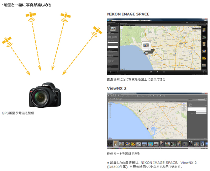Click the Map type button on NIKON IMAGE SPACE map

click(188, 27)
